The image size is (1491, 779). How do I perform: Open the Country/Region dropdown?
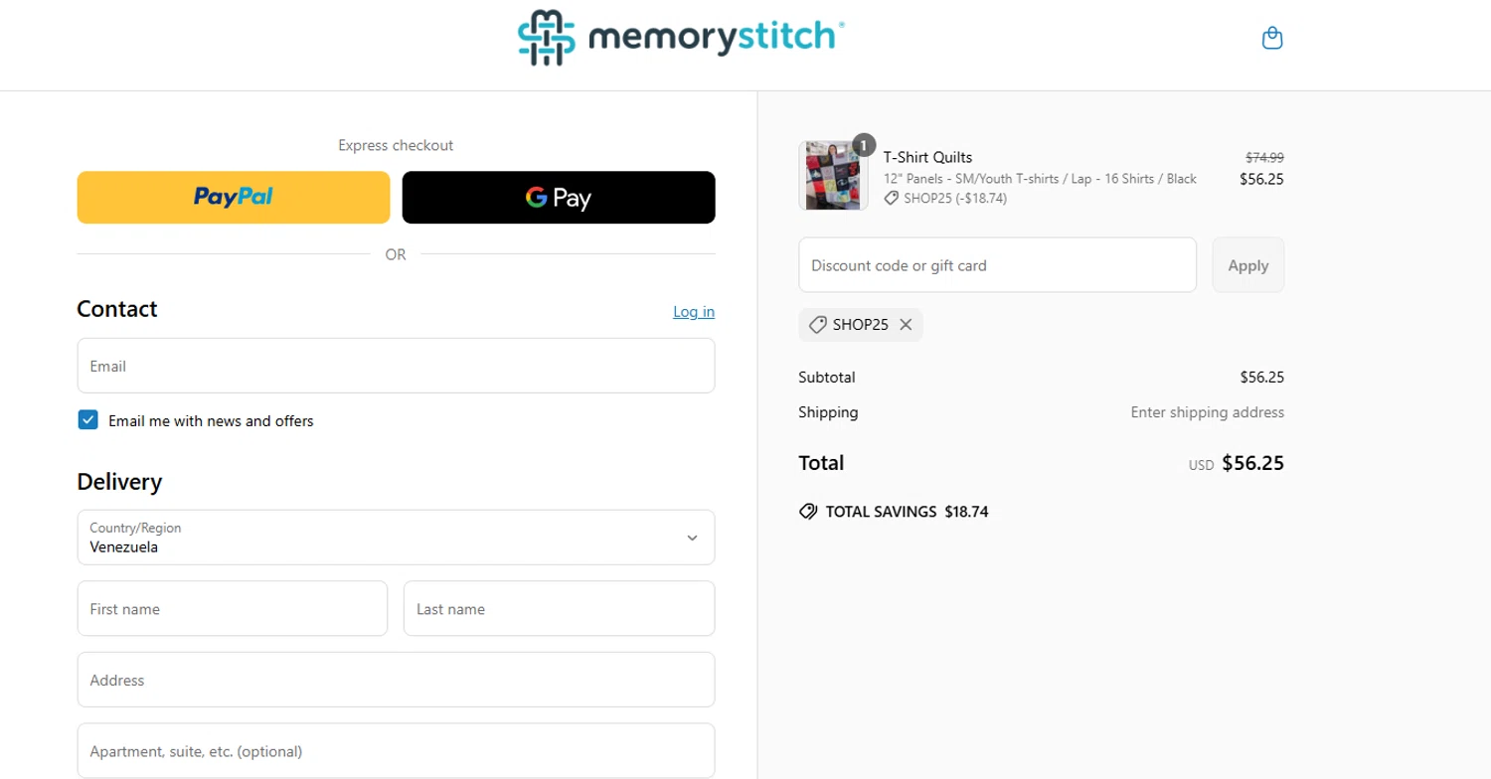coord(396,538)
